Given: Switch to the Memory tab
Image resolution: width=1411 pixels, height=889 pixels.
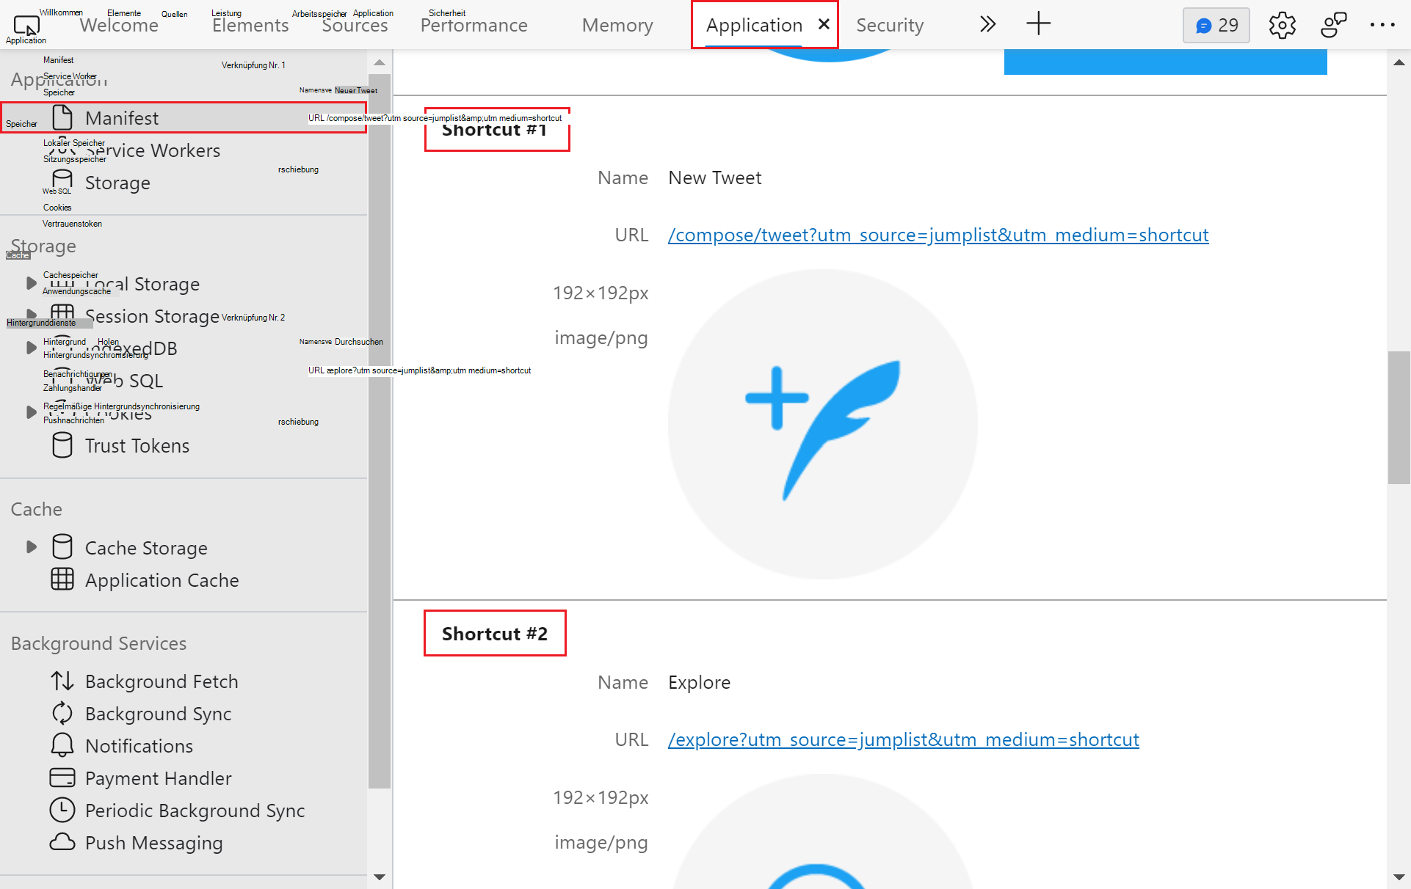Looking at the screenshot, I should 617,25.
